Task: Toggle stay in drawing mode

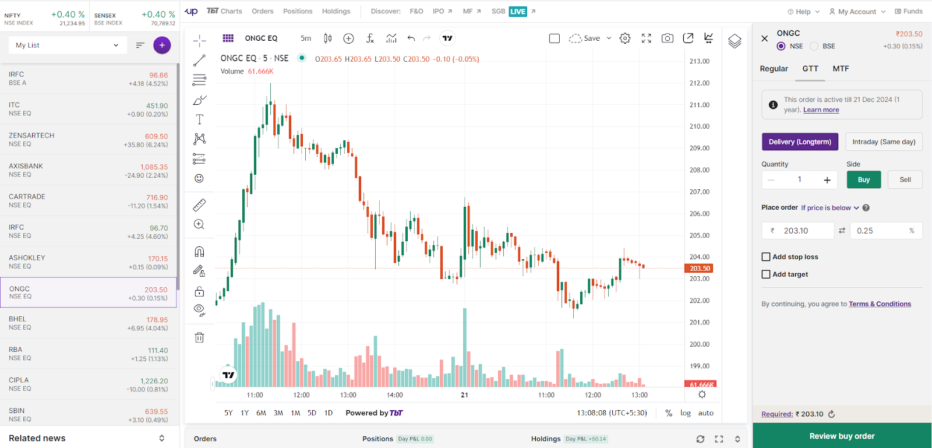Action: [199, 271]
